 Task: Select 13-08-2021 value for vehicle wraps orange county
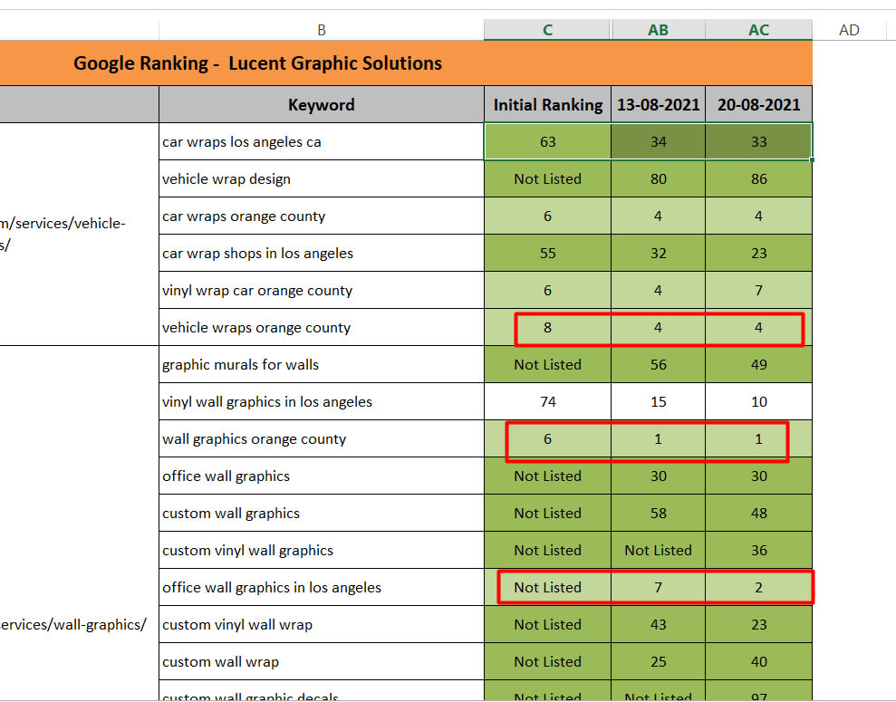click(x=659, y=327)
